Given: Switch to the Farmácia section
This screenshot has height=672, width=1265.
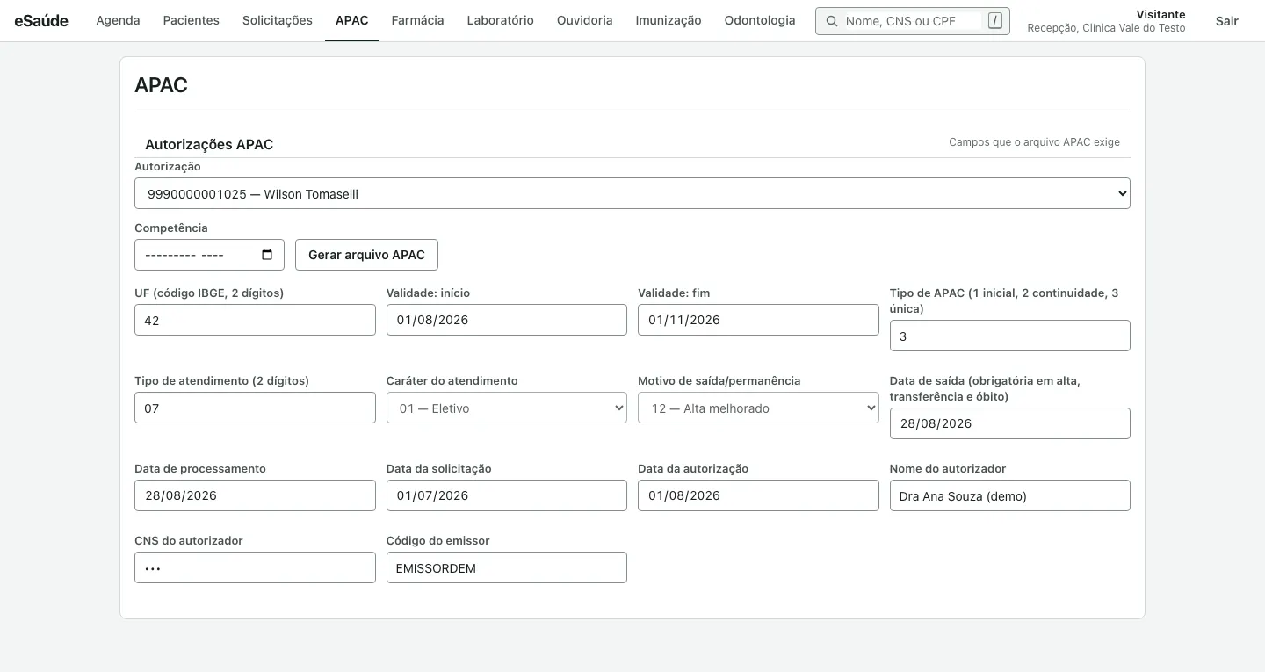Looking at the screenshot, I should [418, 20].
